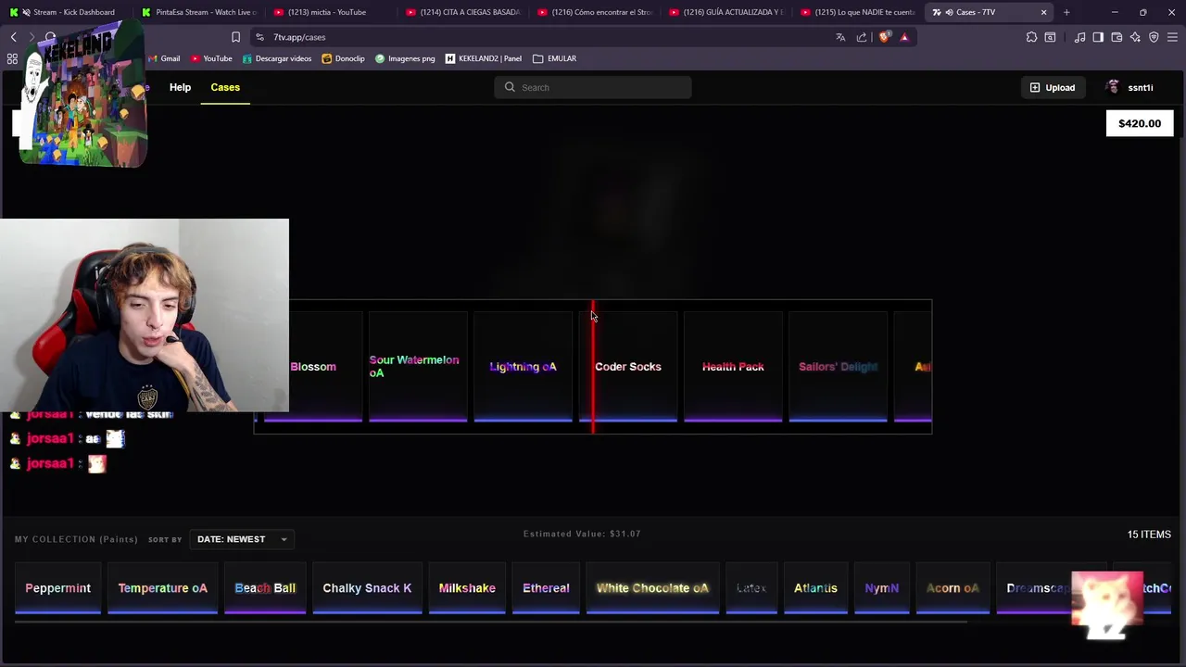Viewport: 1186px width, 667px height.
Task: Open a new browser tab
Action: pos(1066,12)
